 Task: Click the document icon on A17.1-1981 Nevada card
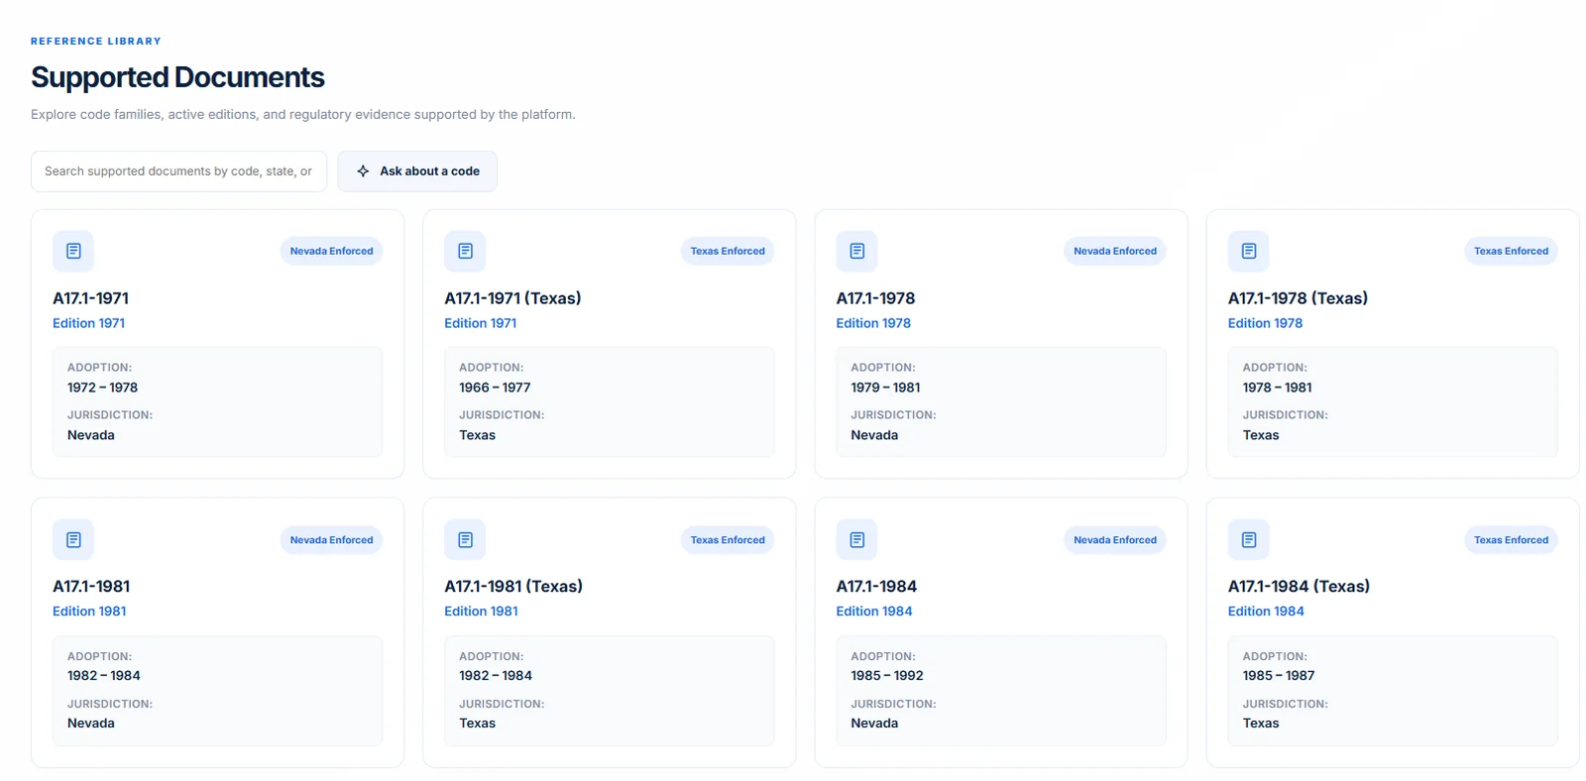(73, 540)
